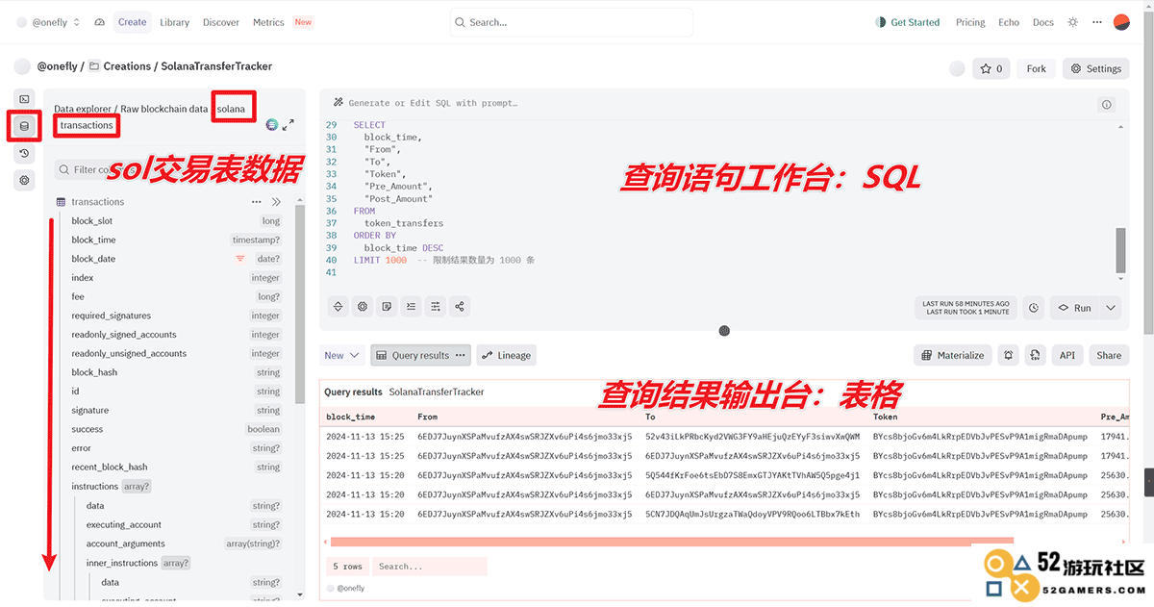The height and width of the screenshot is (607, 1154).
Task: Open the Pricing link
Action: pyautogui.click(x=970, y=22)
